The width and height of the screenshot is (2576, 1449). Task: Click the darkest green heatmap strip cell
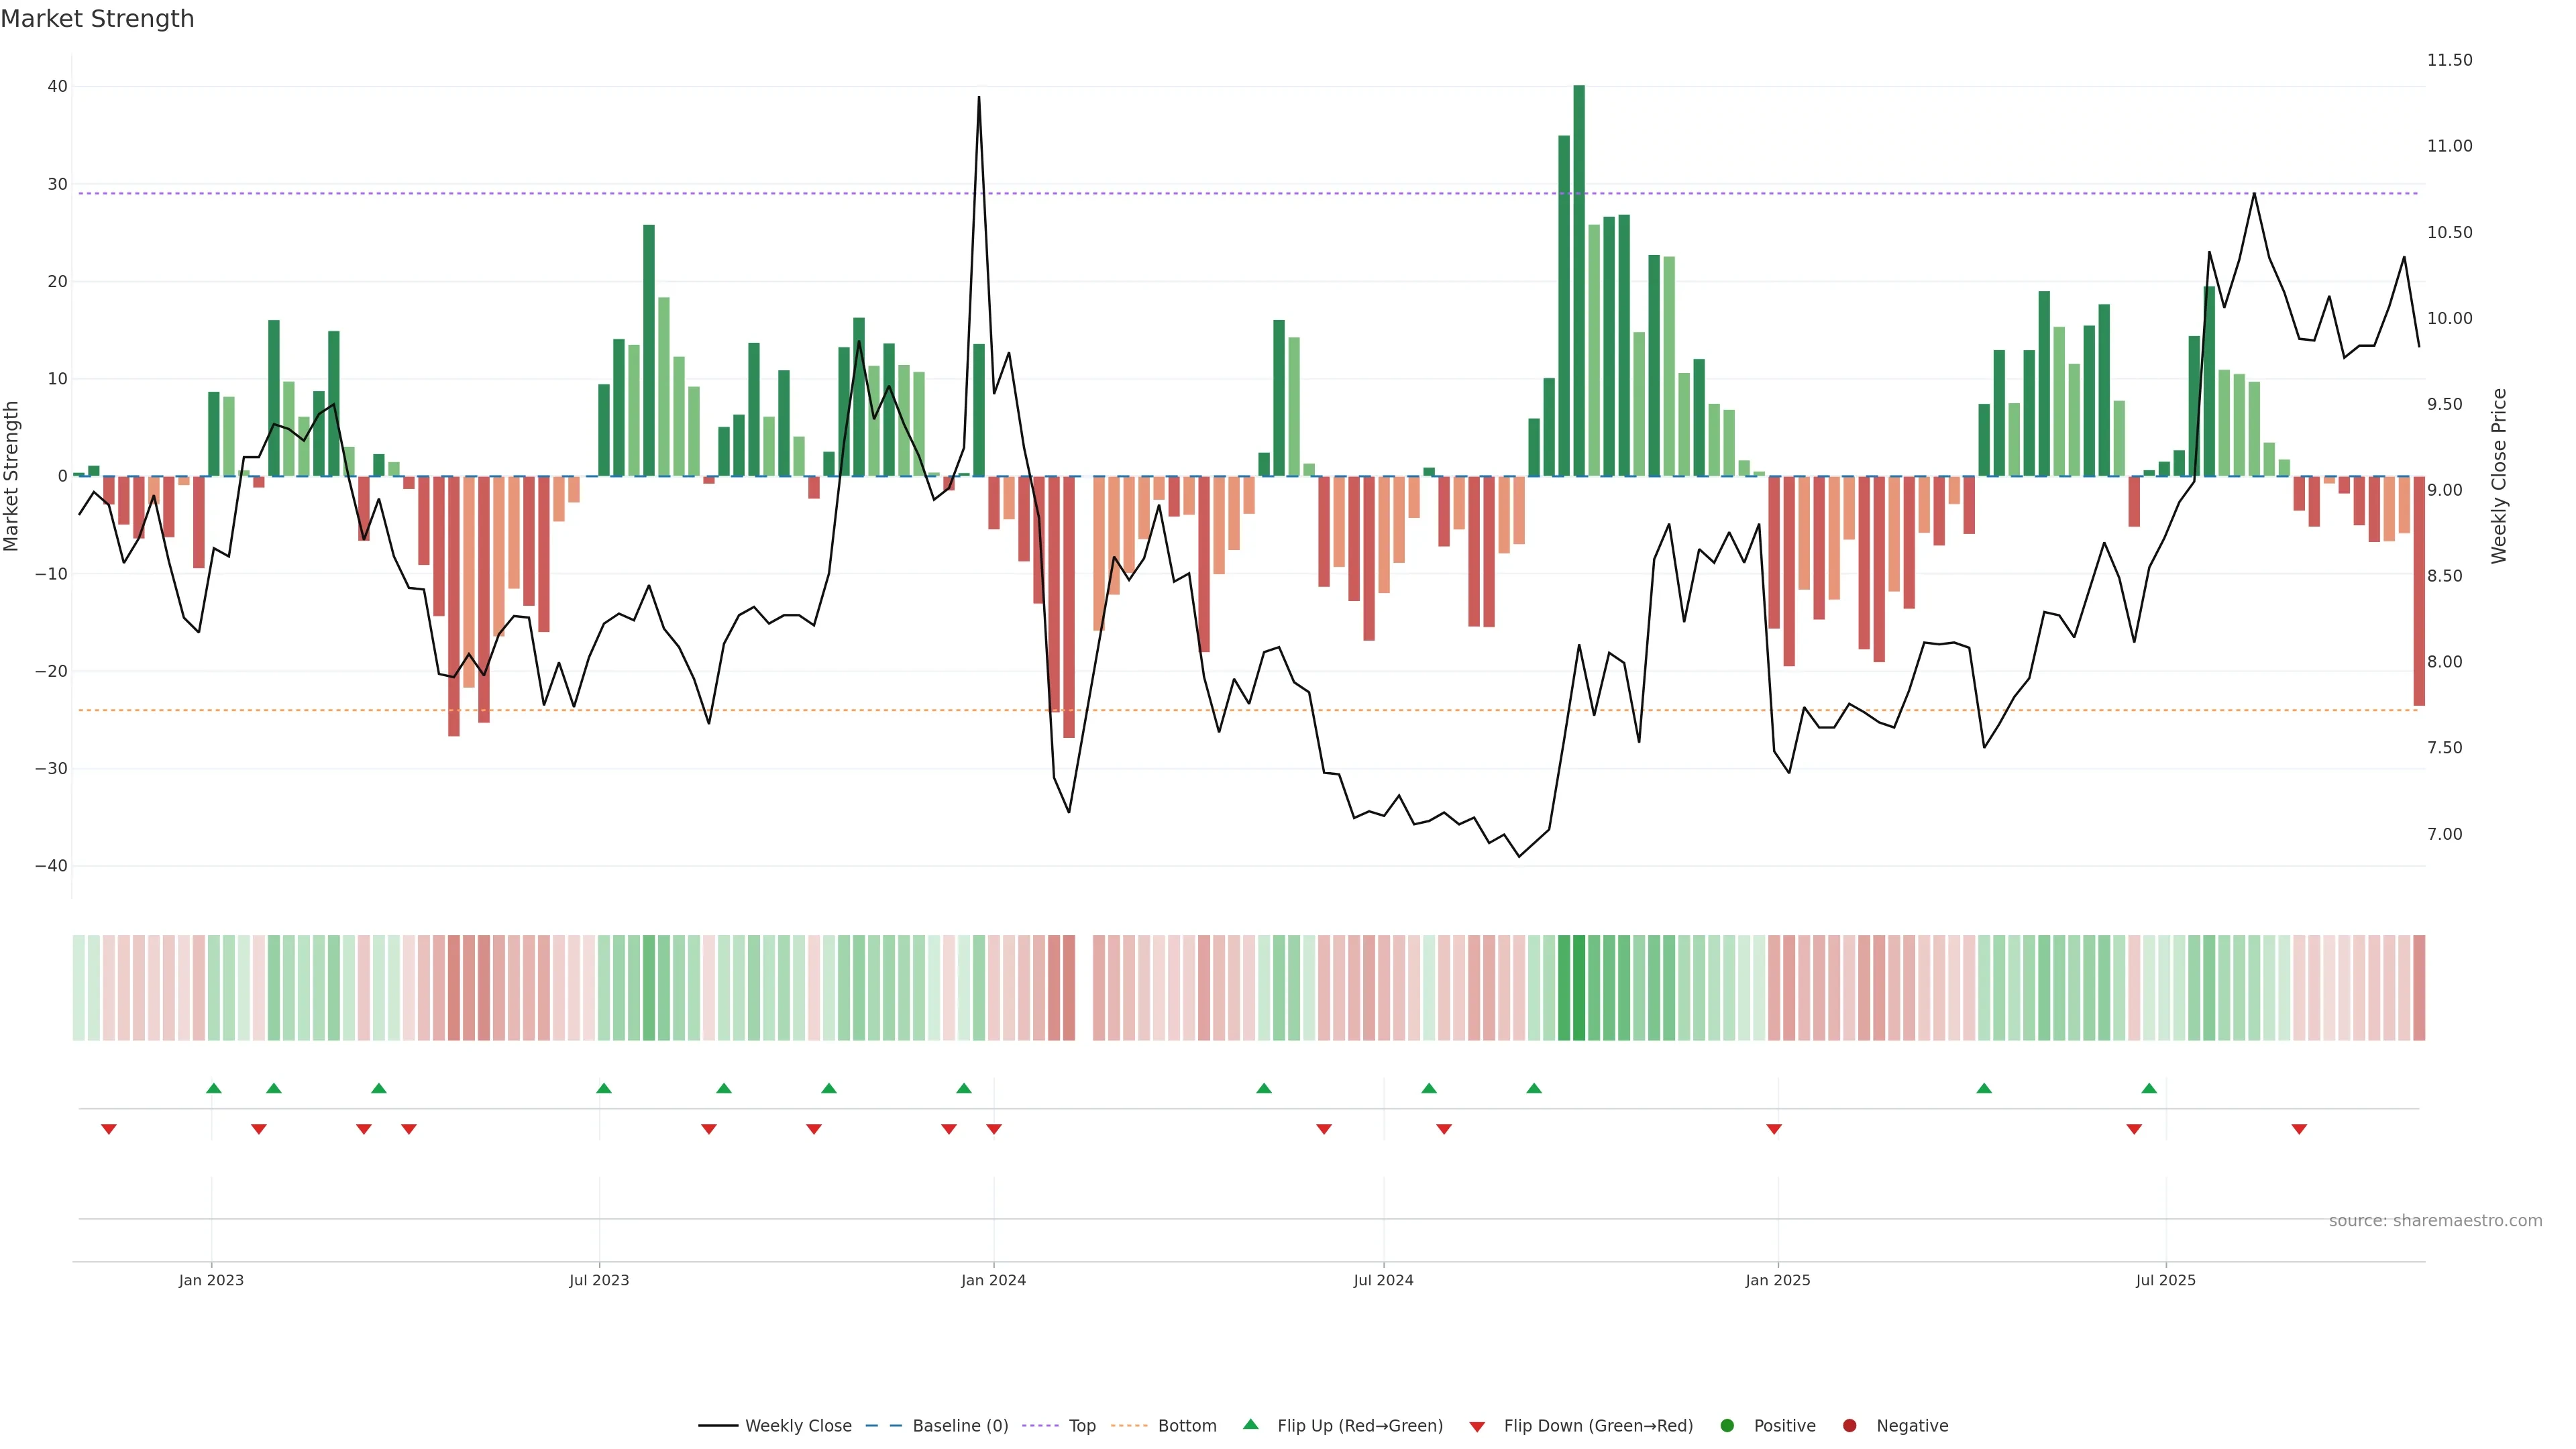[x=1579, y=987]
